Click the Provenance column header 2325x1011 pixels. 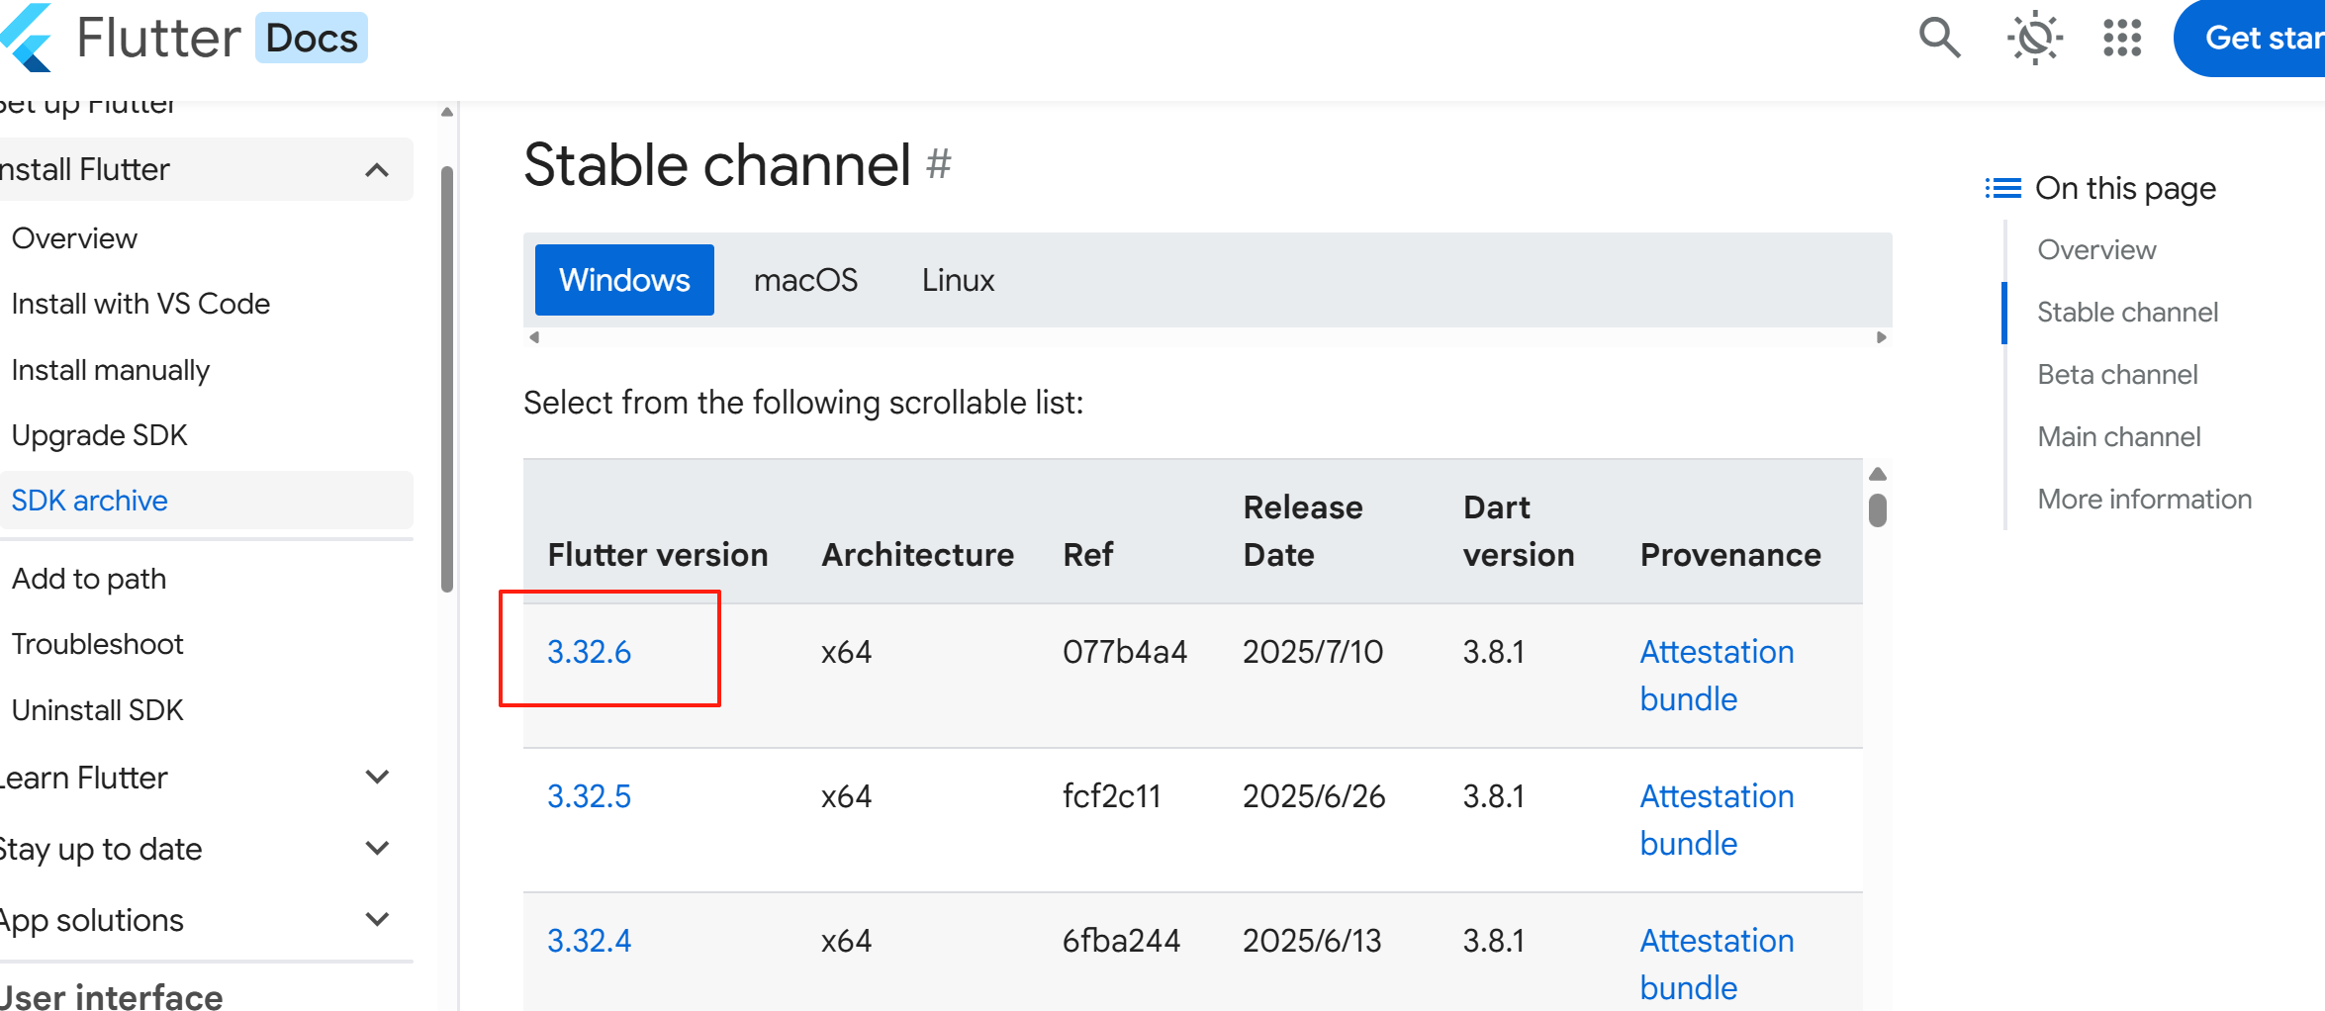(1730, 555)
